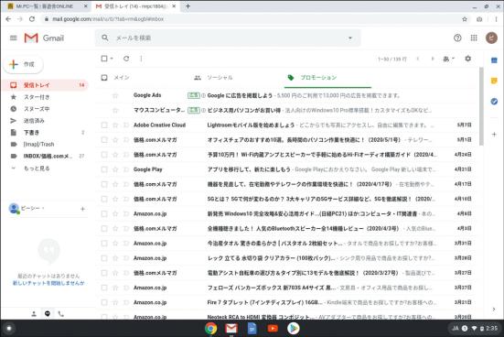504x337 pixels.
Task: Star the Adobe Creative Cloud email
Action: (x=115, y=125)
